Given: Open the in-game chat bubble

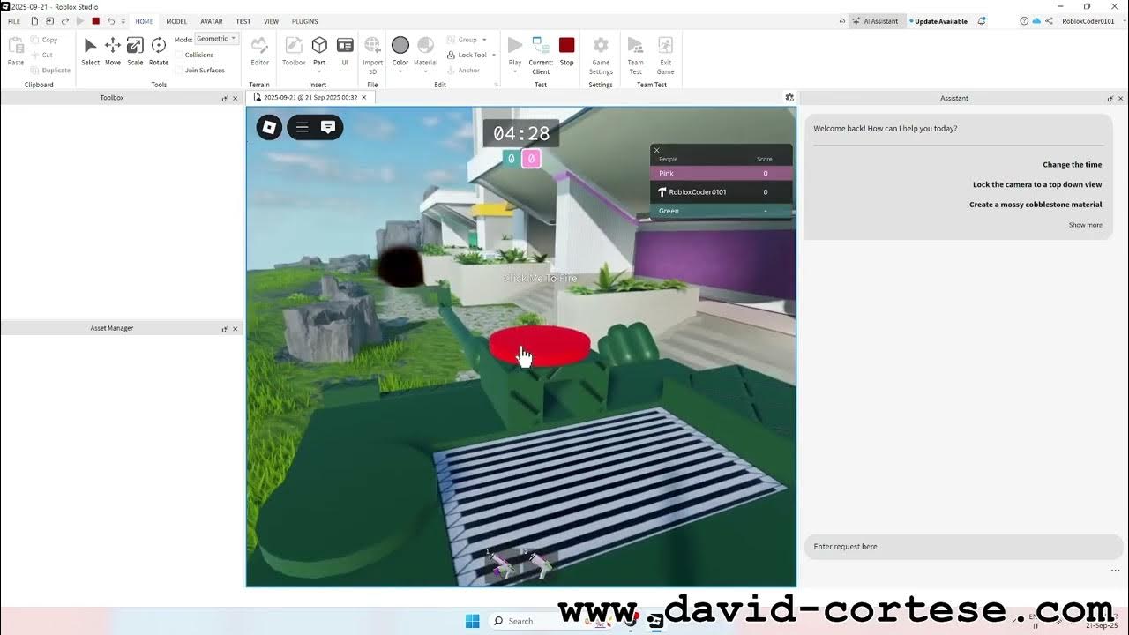Looking at the screenshot, I should coord(328,127).
